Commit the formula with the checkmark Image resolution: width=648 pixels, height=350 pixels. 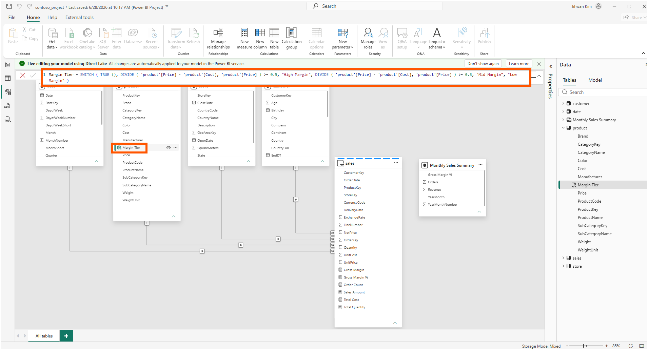pos(33,75)
